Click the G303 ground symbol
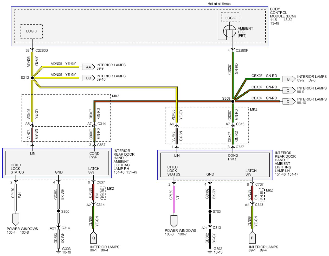329x256 pixels. point(58,252)
